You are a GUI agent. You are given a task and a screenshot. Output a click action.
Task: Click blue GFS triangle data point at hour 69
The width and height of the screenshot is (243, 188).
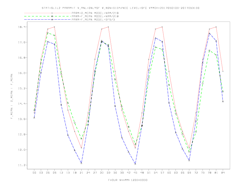pyautogui.click(x=189, y=160)
